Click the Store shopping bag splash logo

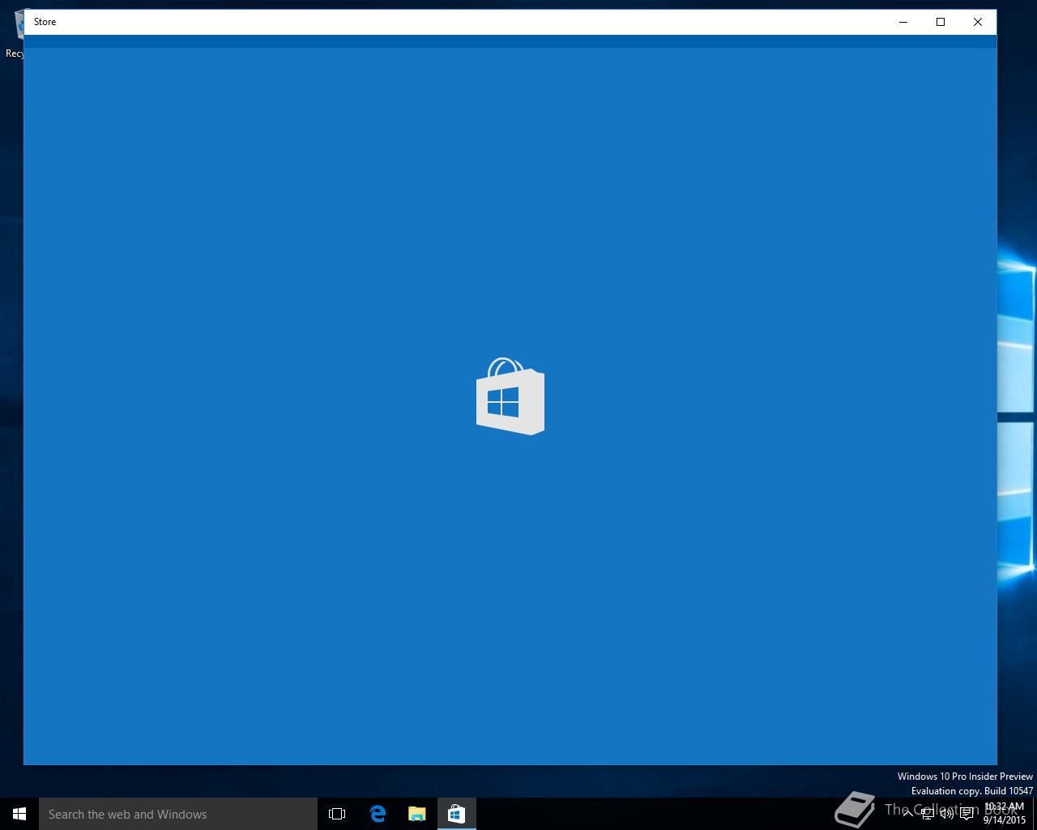(510, 396)
